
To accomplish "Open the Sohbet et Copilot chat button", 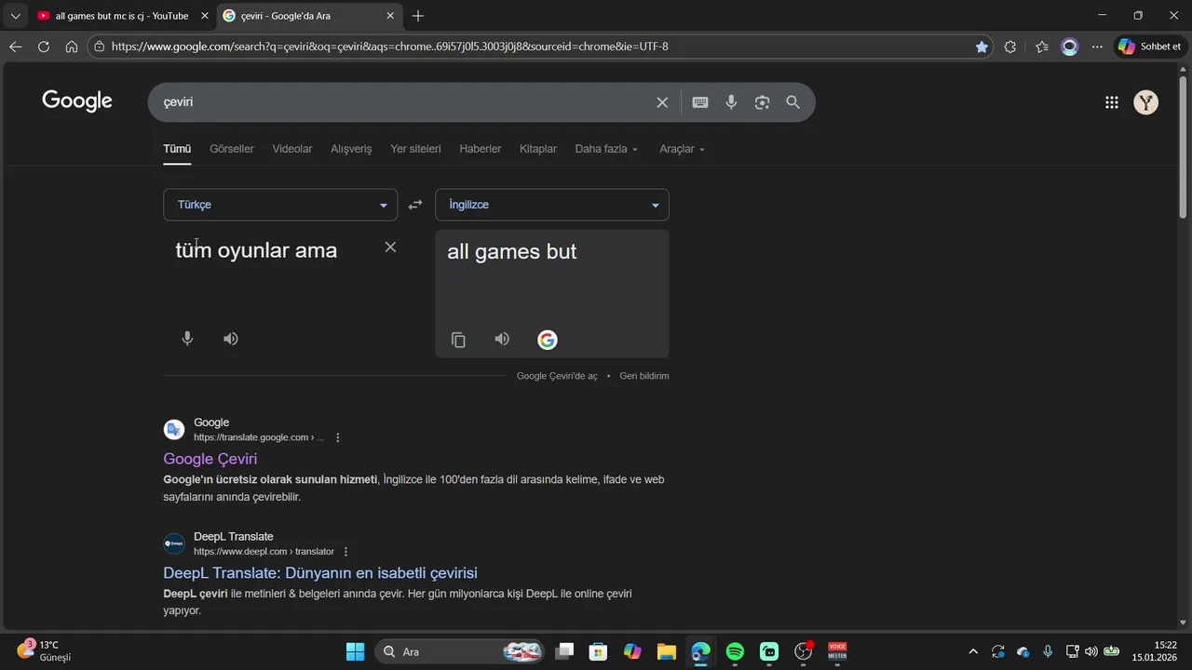I will (1151, 47).
